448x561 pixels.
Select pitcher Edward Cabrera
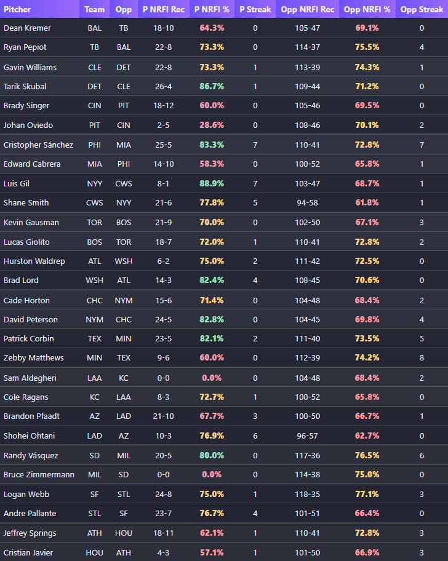coord(32,164)
